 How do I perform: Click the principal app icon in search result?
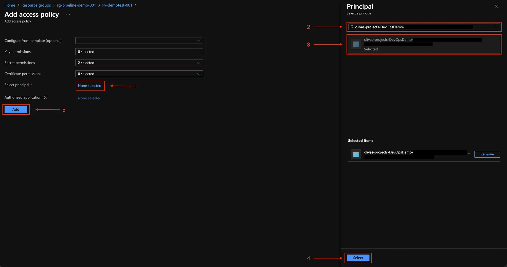[x=356, y=44]
